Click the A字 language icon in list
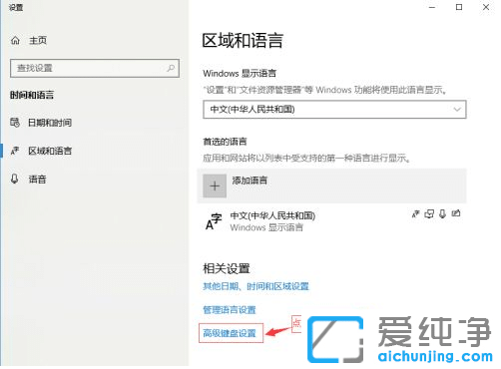This screenshot has height=369, width=501. tap(214, 221)
